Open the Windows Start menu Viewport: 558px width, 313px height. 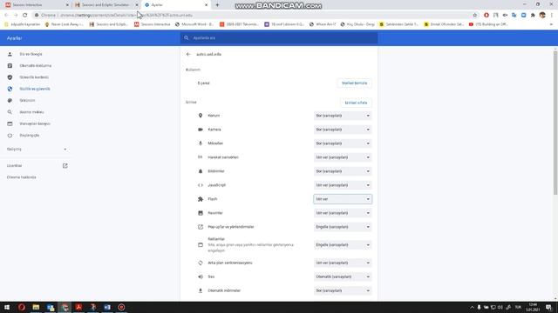pyautogui.click(x=7, y=307)
